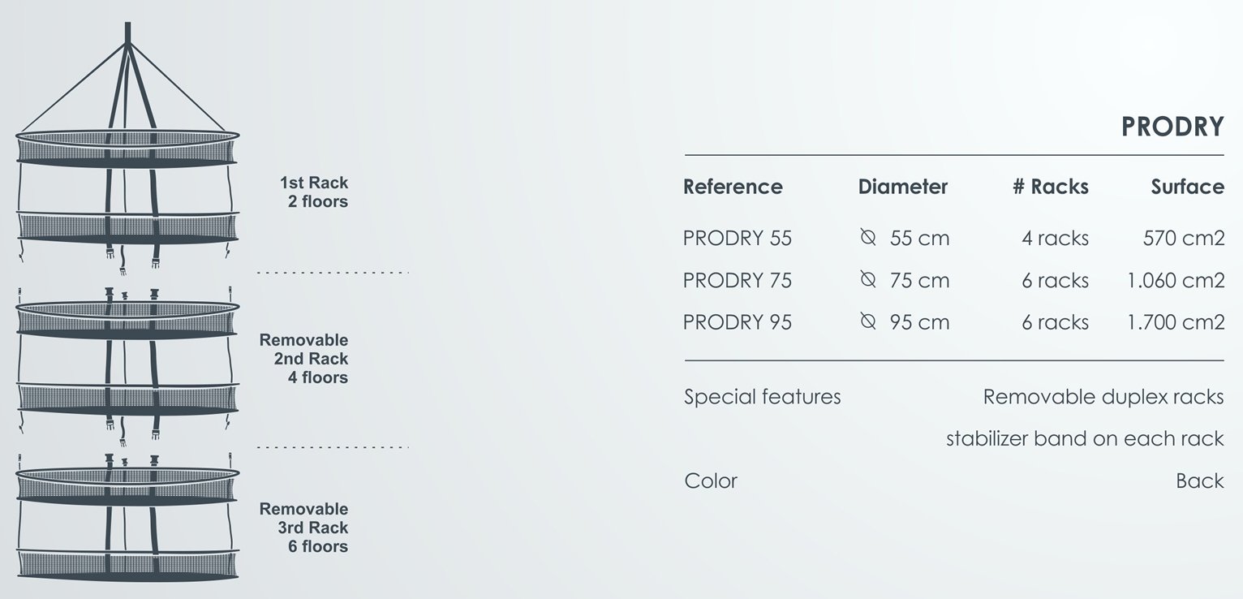Screen dimensions: 1243x599
Task: Click the Reference column header
Action: click(x=733, y=187)
